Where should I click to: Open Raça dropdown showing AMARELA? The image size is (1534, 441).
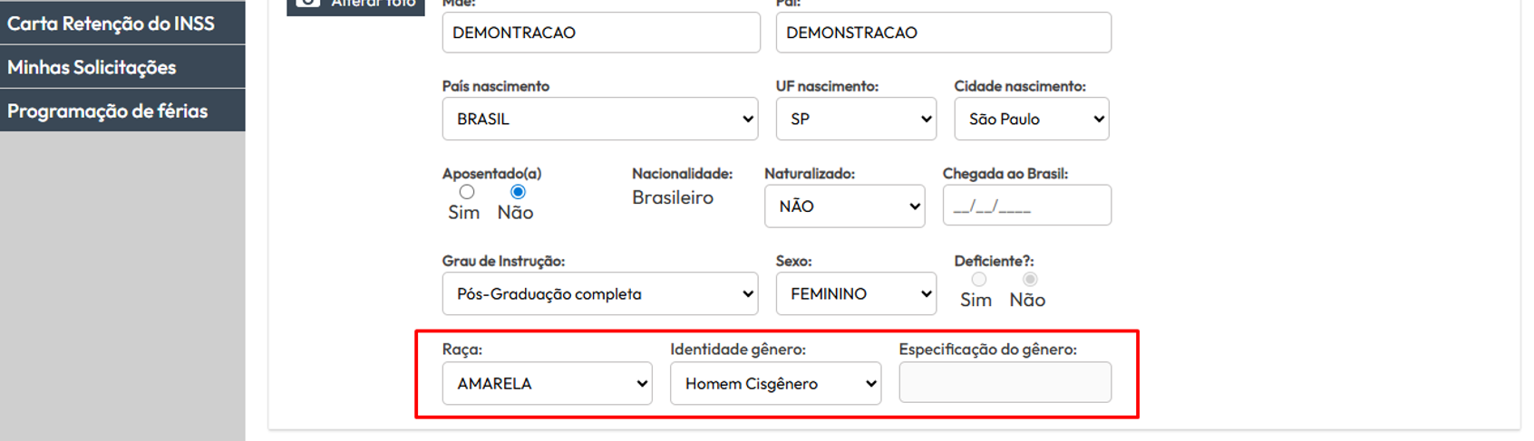pyautogui.click(x=547, y=383)
